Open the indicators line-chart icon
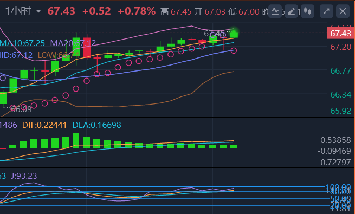This screenshot has width=355, height=214. click(x=275, y=11)
